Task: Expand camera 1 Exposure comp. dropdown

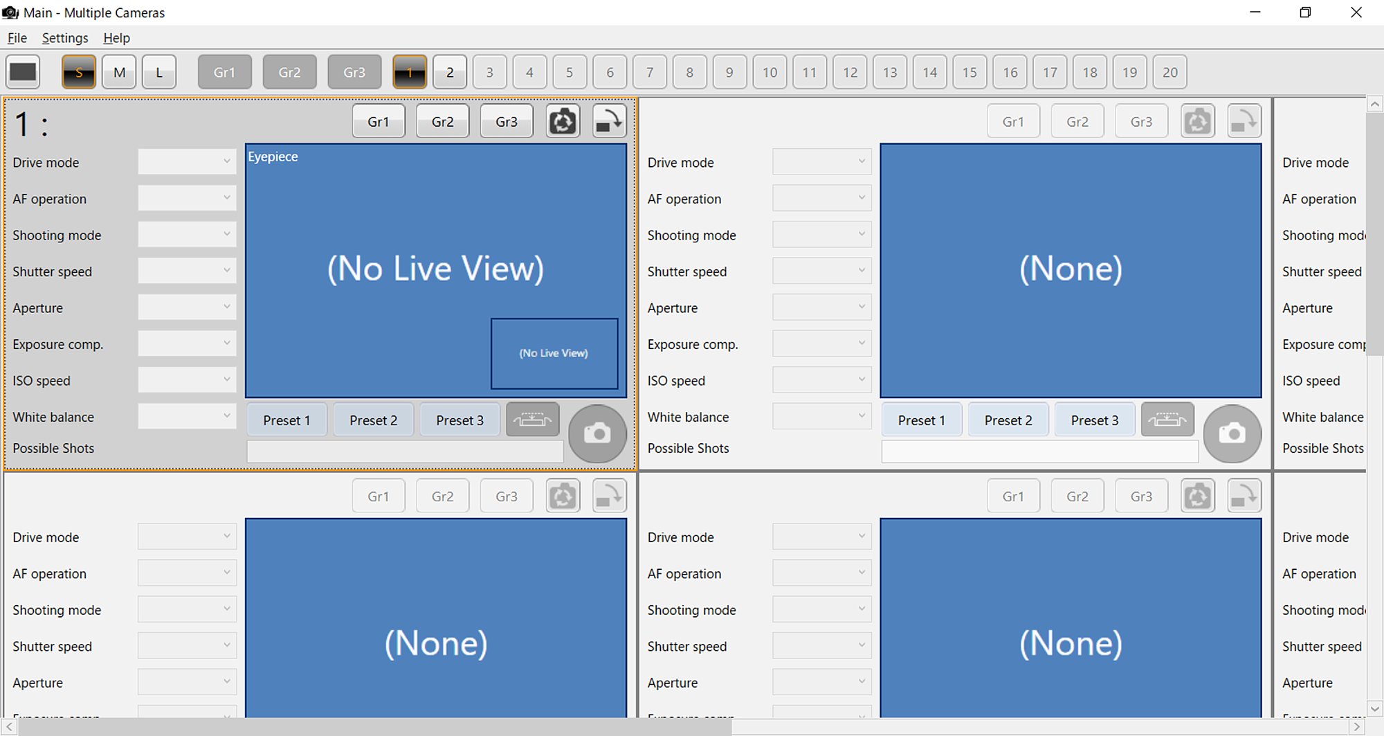Action: click(187, 343)
